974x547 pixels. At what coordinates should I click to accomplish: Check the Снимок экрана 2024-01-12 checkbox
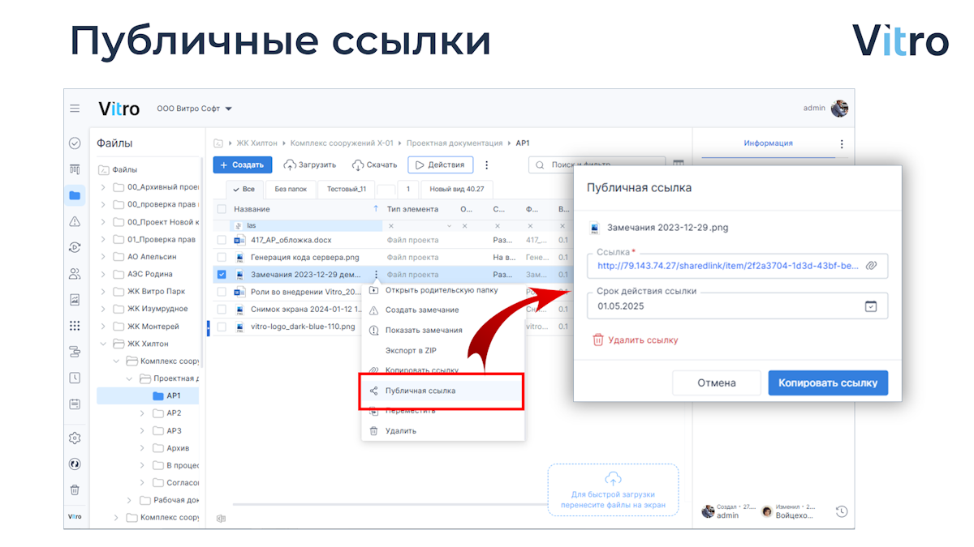222,310
